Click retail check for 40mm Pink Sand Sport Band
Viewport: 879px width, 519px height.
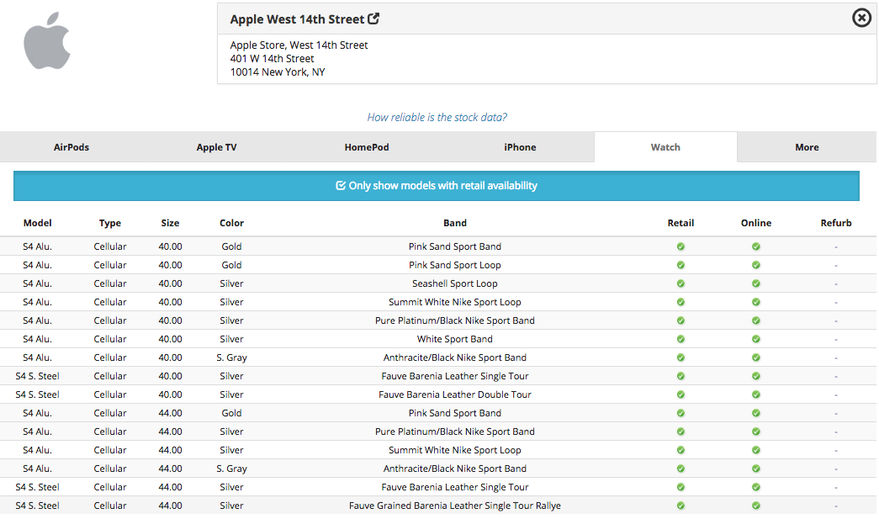tap(680, 246)
